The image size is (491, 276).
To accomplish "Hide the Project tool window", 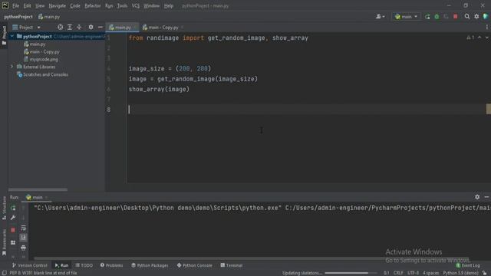I will coord(101,28).
